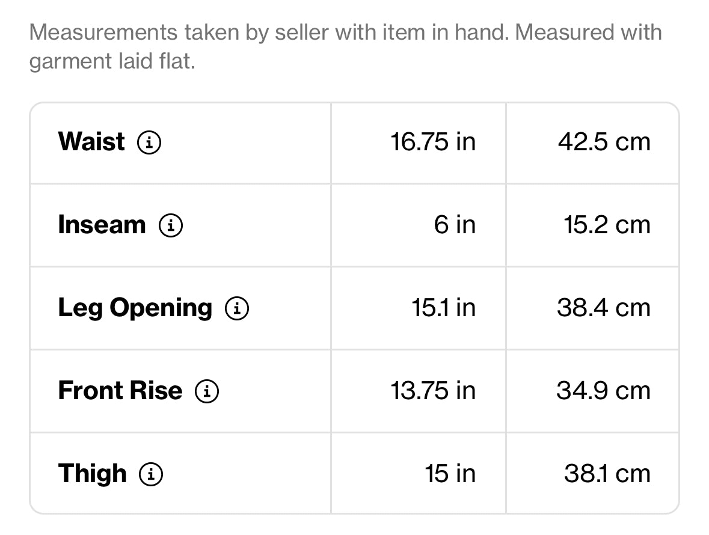Click the Front Rise label
The image size is (709, 535).
(x=120, y=390)
